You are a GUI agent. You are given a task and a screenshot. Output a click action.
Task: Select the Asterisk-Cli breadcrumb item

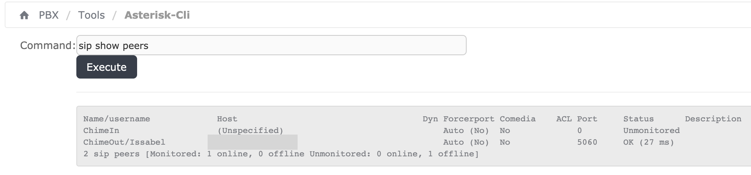tap(157, 15)
